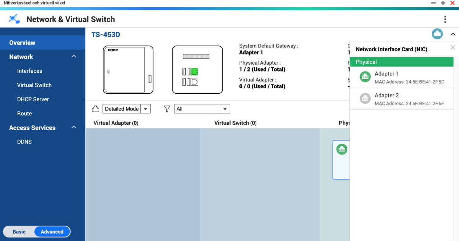This screenshot has width=459, height=241.
Task: Click the TS-453D device name
Action: pos(106,34)
